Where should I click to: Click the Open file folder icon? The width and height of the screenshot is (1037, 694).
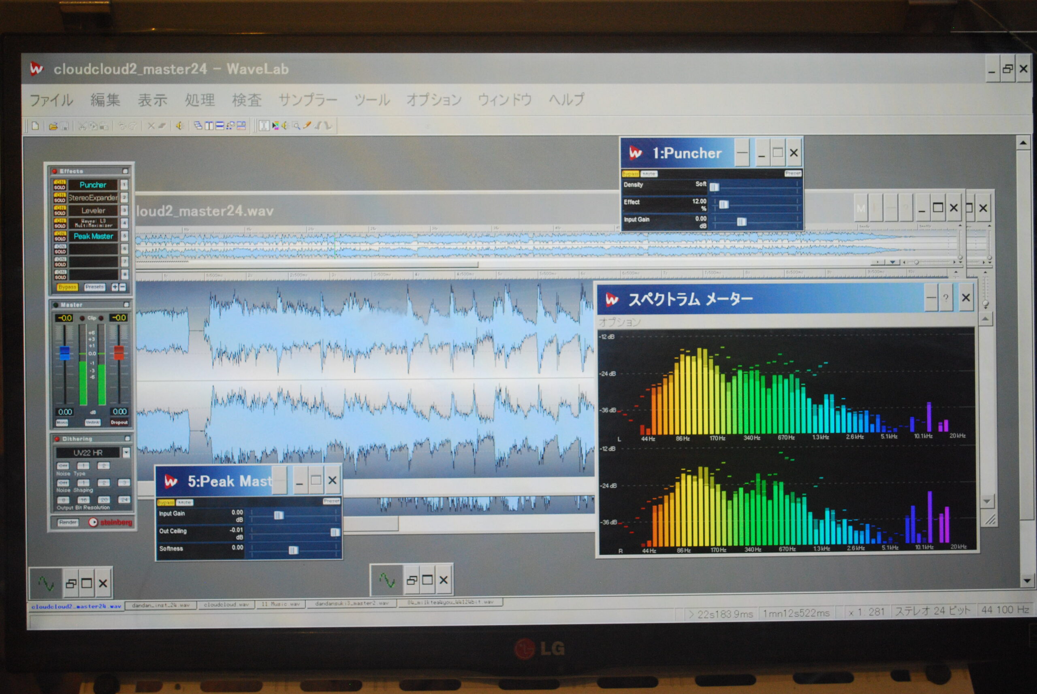click(x=53, y=126)
